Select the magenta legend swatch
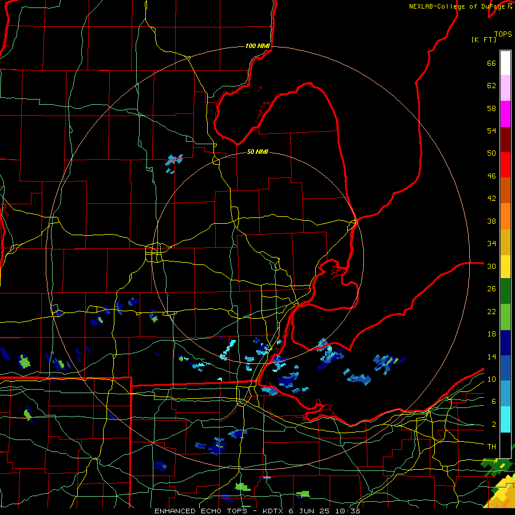The image size is (515, 515). (505, 114)
